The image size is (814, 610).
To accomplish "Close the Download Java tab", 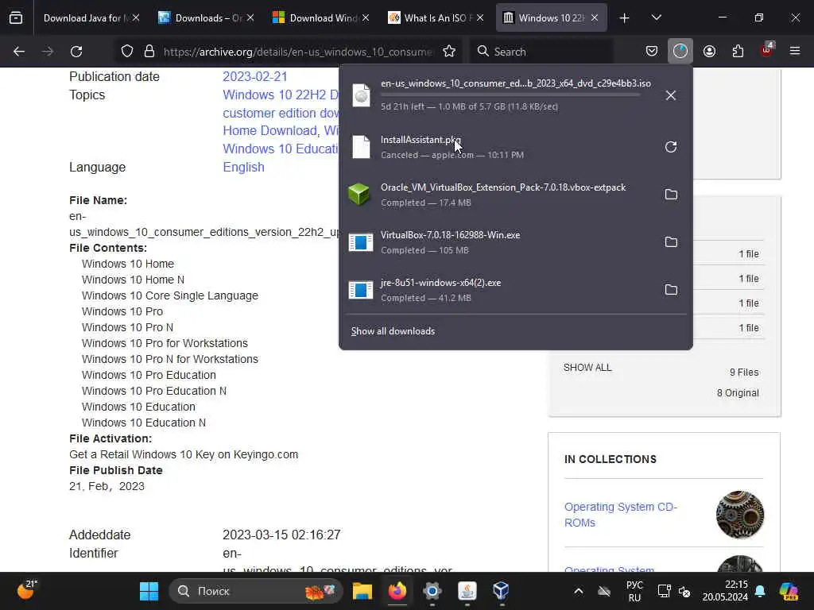I will [136, 18].
